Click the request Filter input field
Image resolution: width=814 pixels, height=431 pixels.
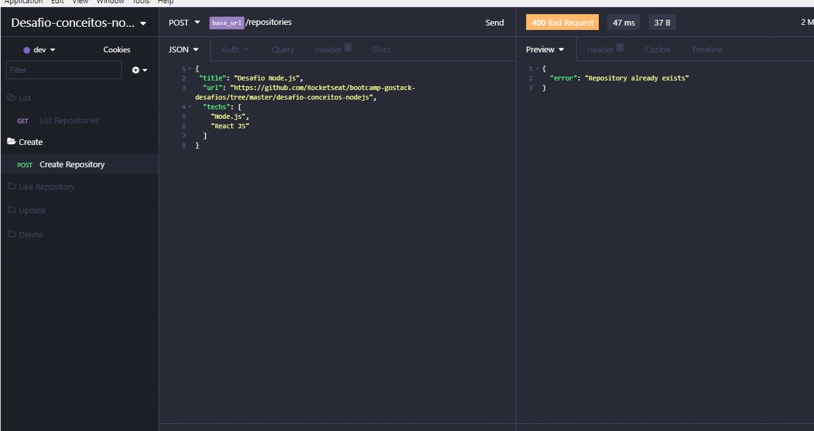point(63,70)
